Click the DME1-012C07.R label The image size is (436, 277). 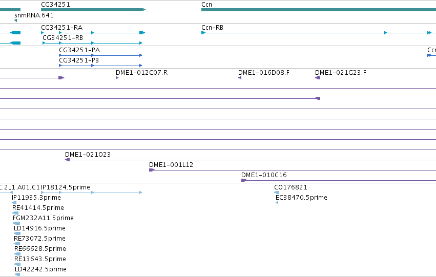(x=141, y=73)
